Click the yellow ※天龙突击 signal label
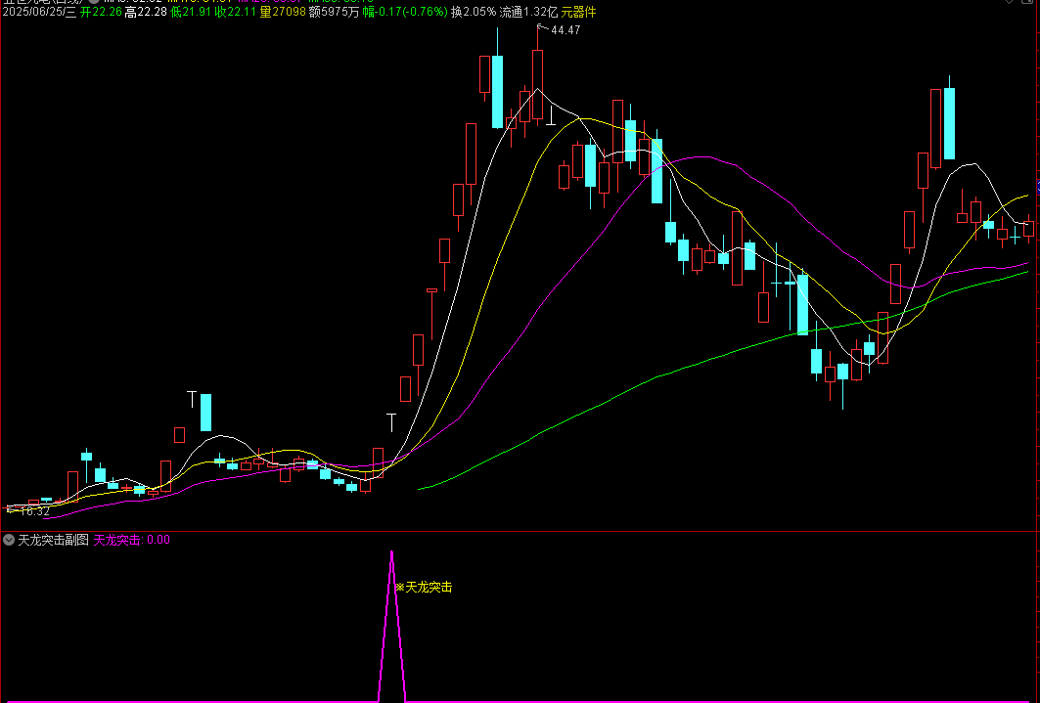Viewport: 1040px width, 703px height. click(x=424, y=587)
